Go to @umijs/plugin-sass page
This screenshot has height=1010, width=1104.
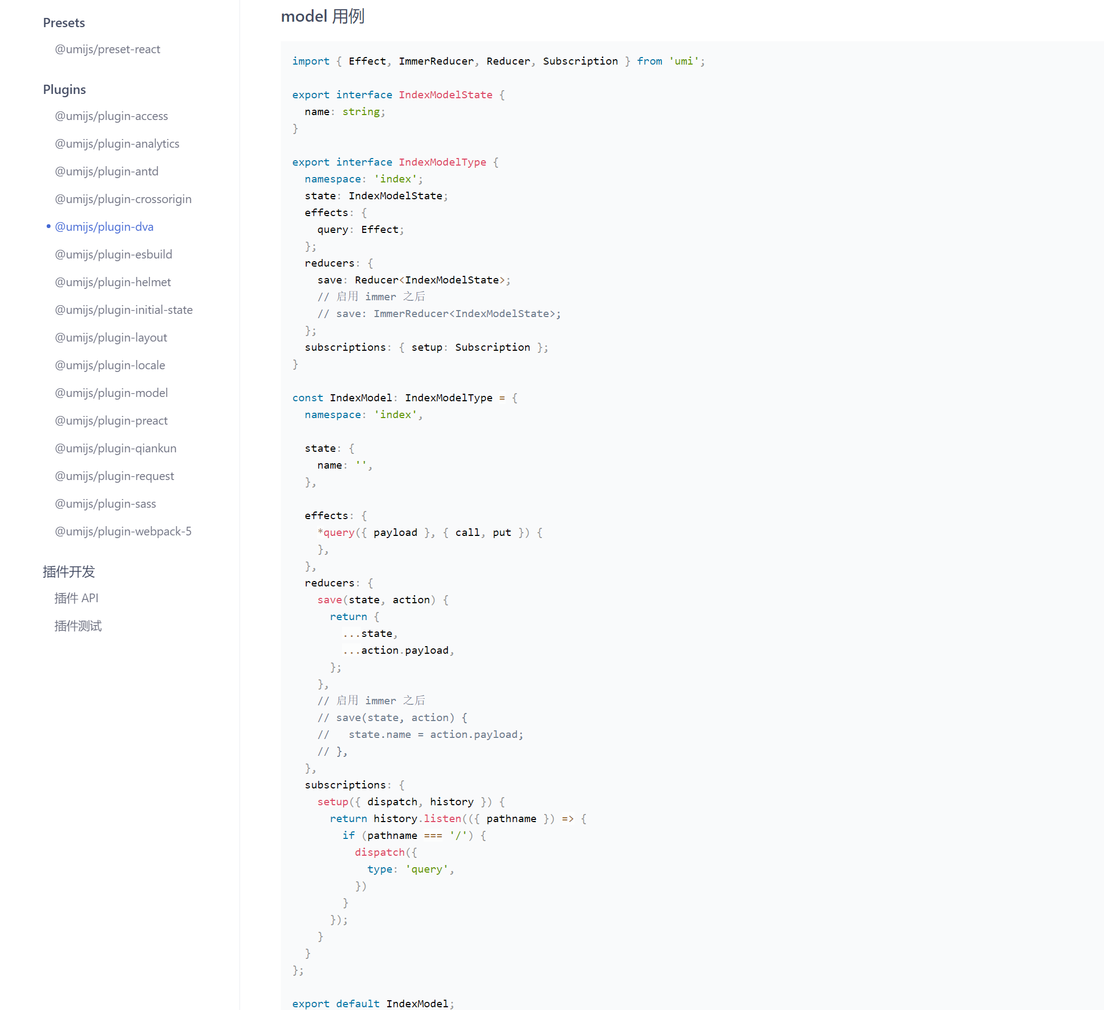point(105,504)
